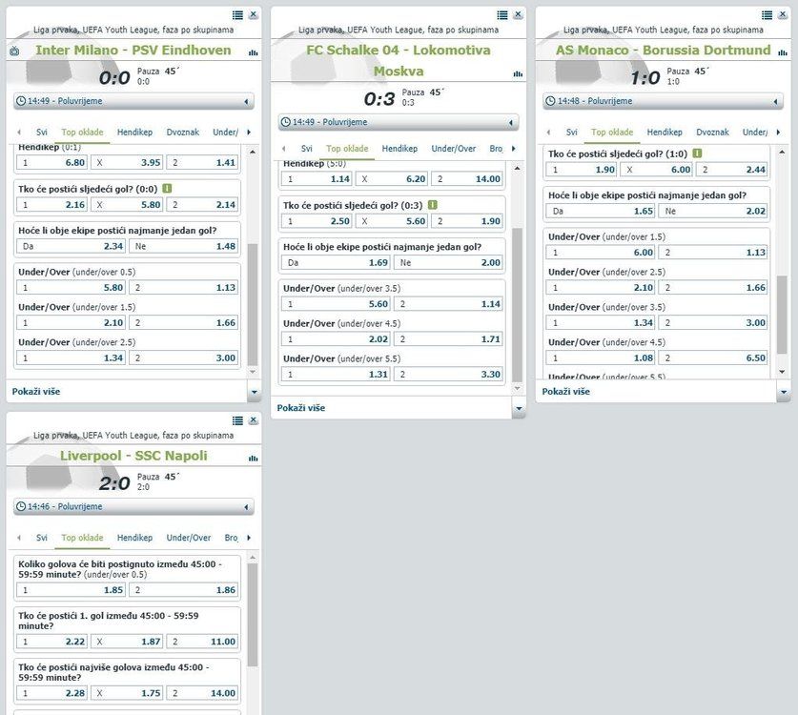This screenshot has width=798, height=715.
Task: Expand 14:49 Poluvrijeme bar in Schalke panel
Action: [399, 122]
